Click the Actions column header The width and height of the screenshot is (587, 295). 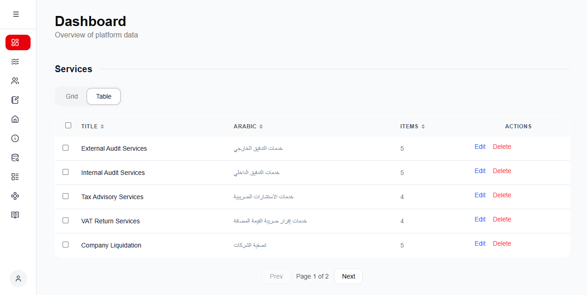(518, 126)
